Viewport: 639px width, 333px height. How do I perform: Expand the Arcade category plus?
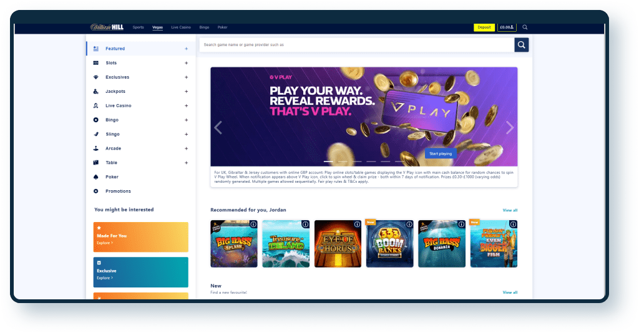pyautogui.click(x=186, y=148)
